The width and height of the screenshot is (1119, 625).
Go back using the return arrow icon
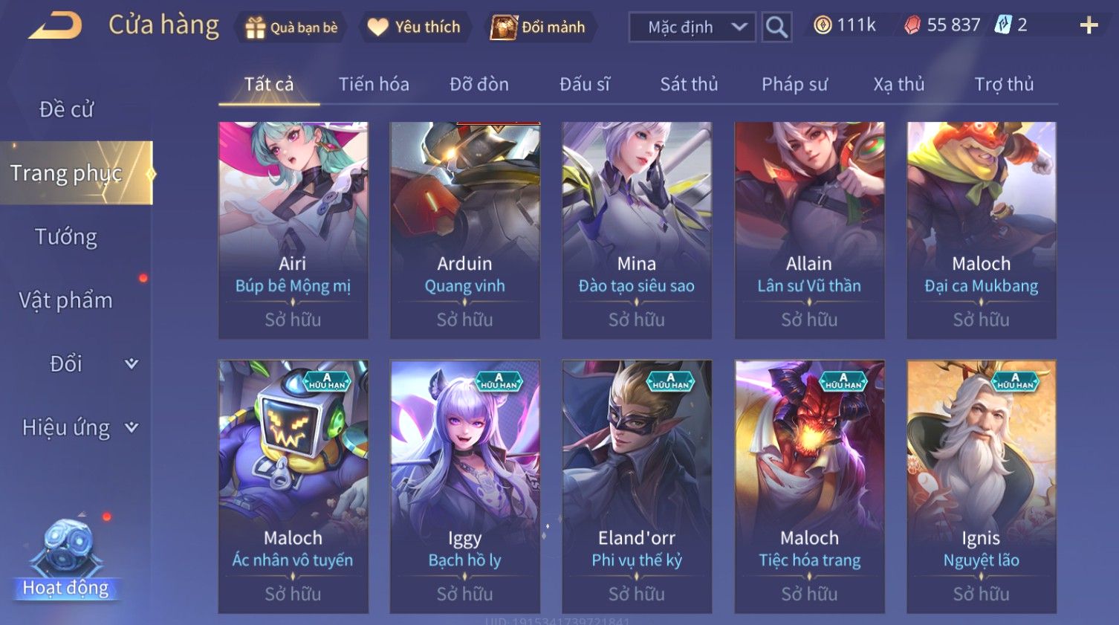[x=56, y=26]
